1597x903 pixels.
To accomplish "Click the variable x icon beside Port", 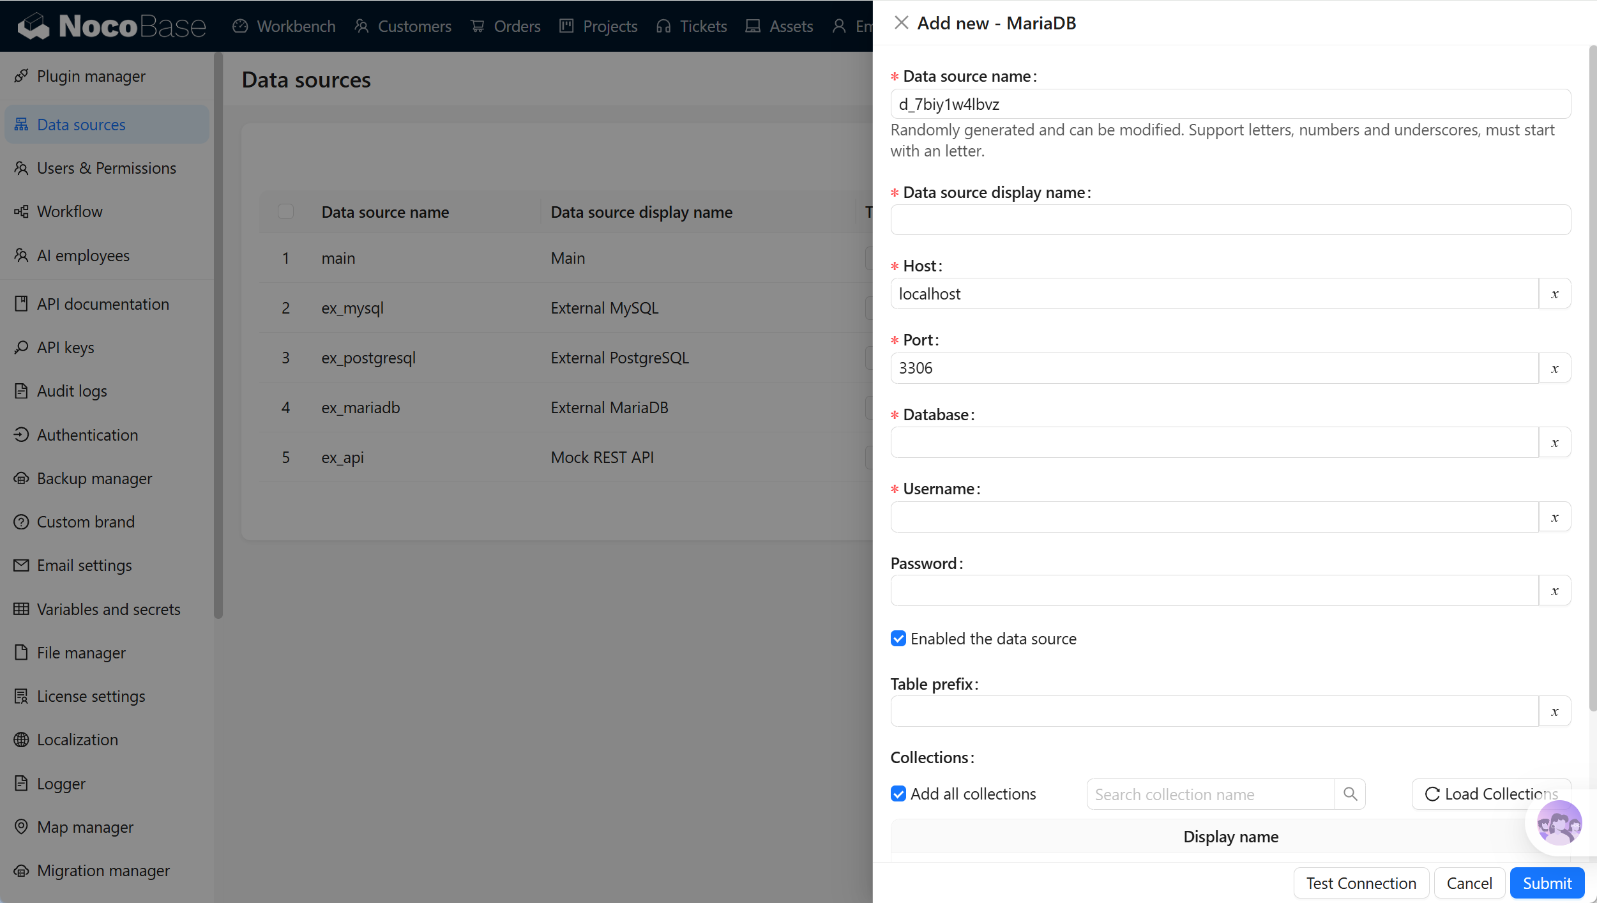I will tap(1555, 368).
